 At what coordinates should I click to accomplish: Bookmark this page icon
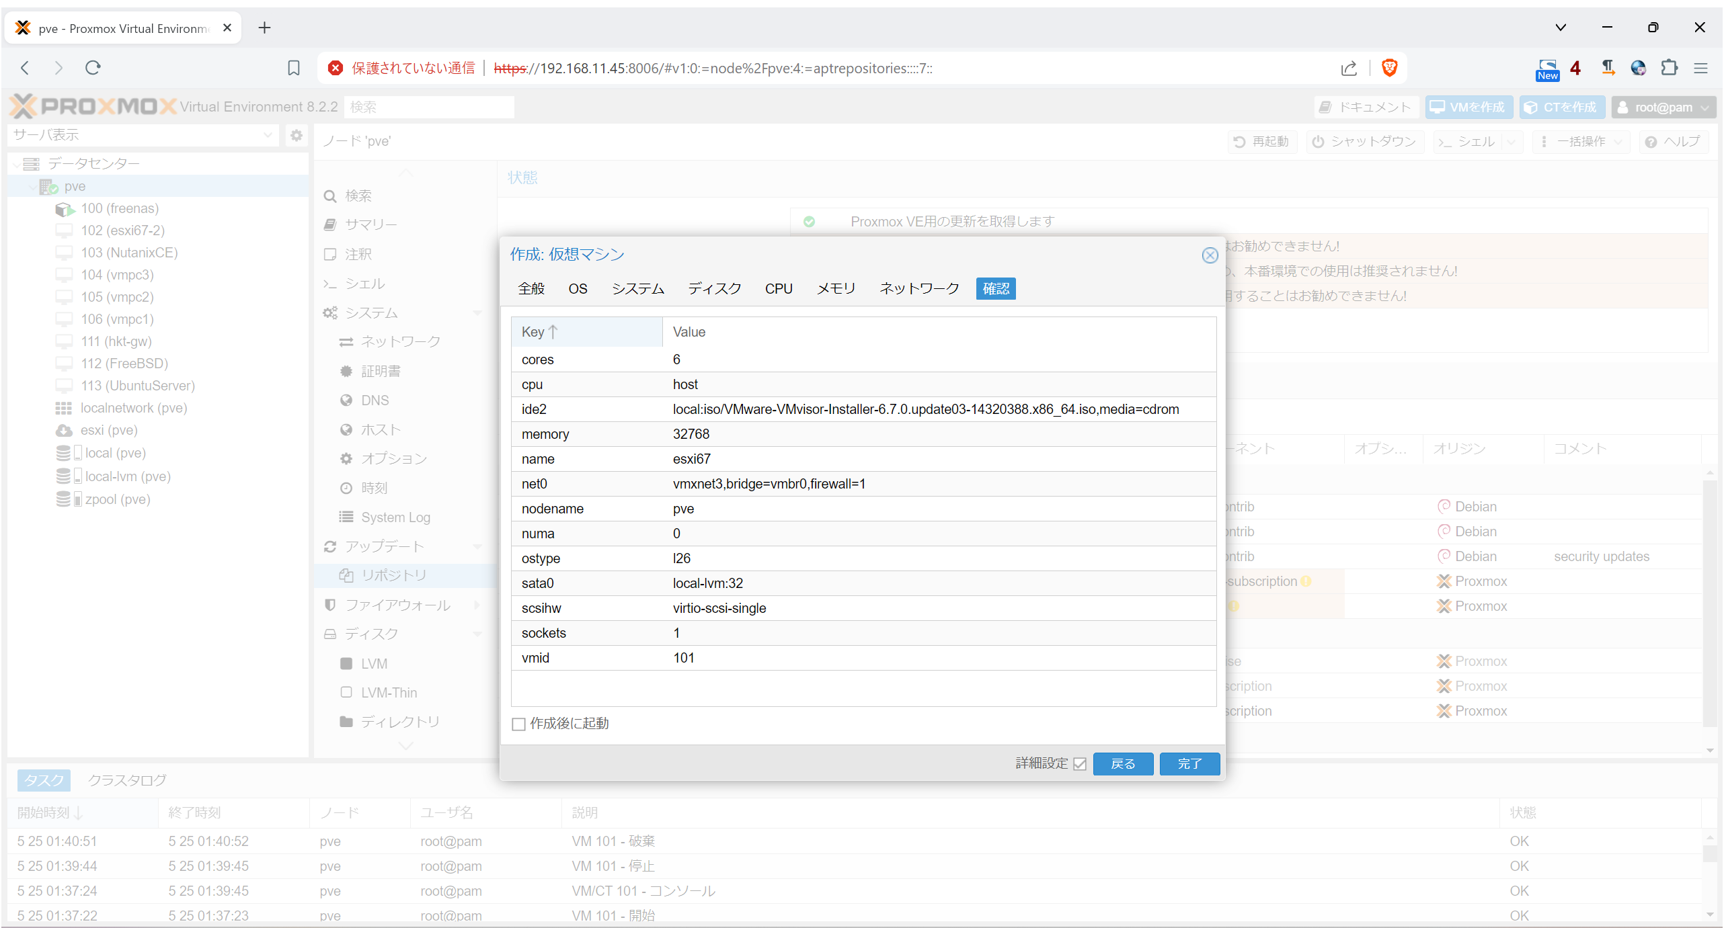click(x=294, y=68)
